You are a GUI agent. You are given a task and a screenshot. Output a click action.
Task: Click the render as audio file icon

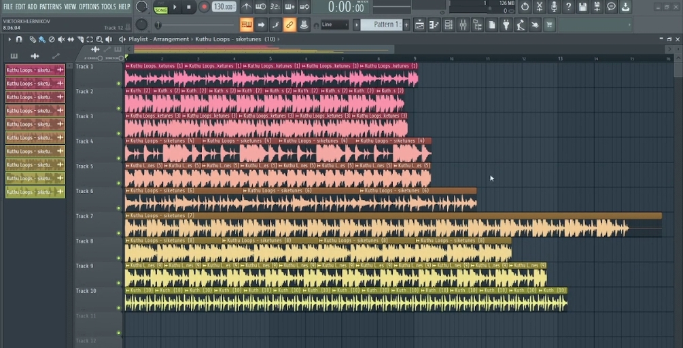tap(597, 7)
